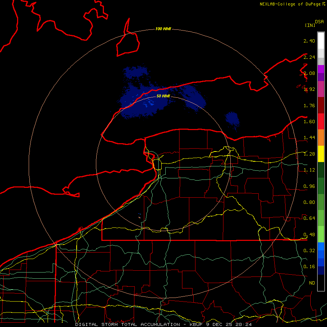Select the yellow legend swatch beside 1.28
The image size is (327, 327).
321,154
